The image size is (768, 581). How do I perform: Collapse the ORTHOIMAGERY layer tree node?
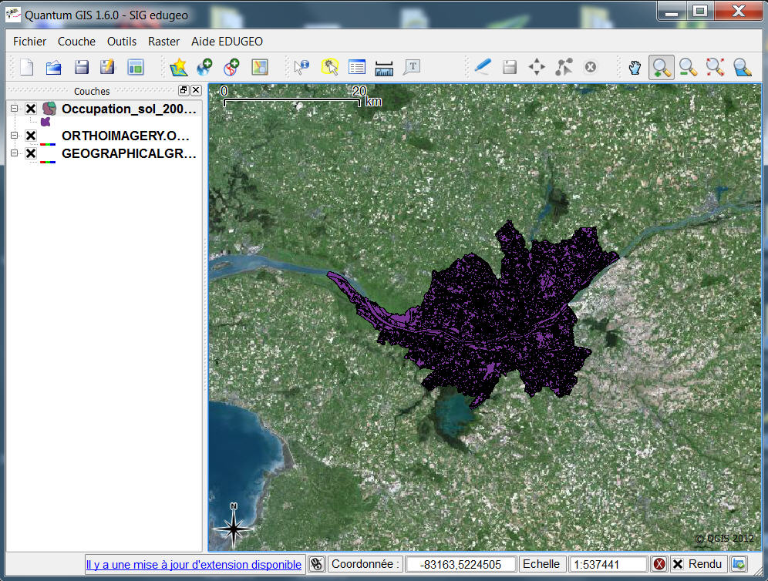14,135
